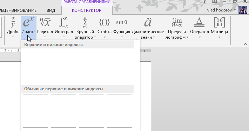The image size is (249, 131).
Task: Expand the Предел и логарифм dropdown
Action: click(187, 37)
